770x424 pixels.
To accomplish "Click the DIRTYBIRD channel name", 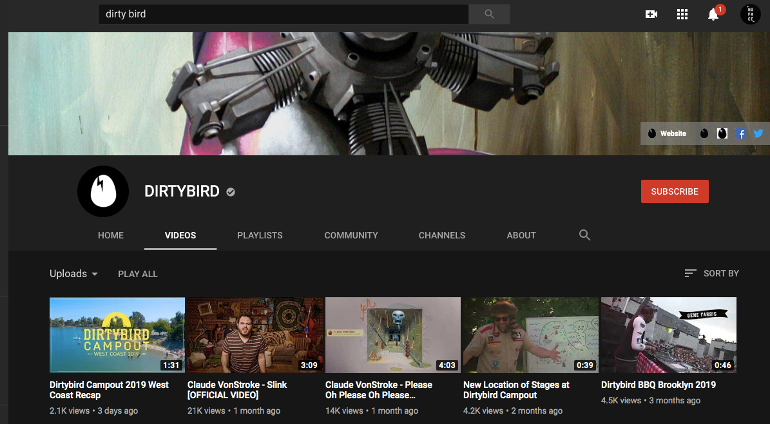I will pos(182,191).
